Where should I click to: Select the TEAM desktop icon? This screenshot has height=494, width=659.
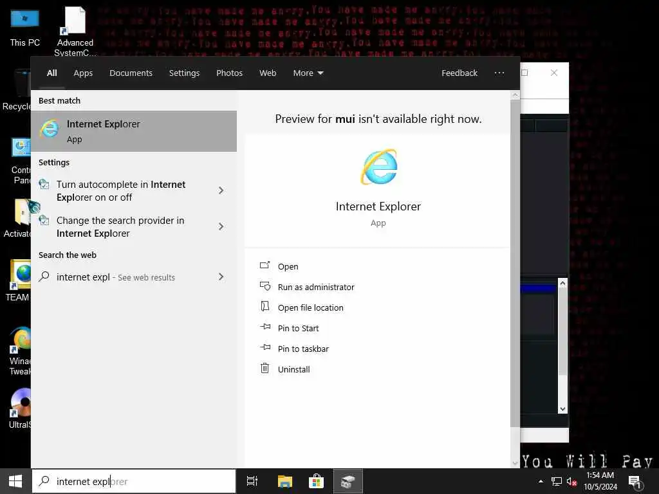pos(17,280)
